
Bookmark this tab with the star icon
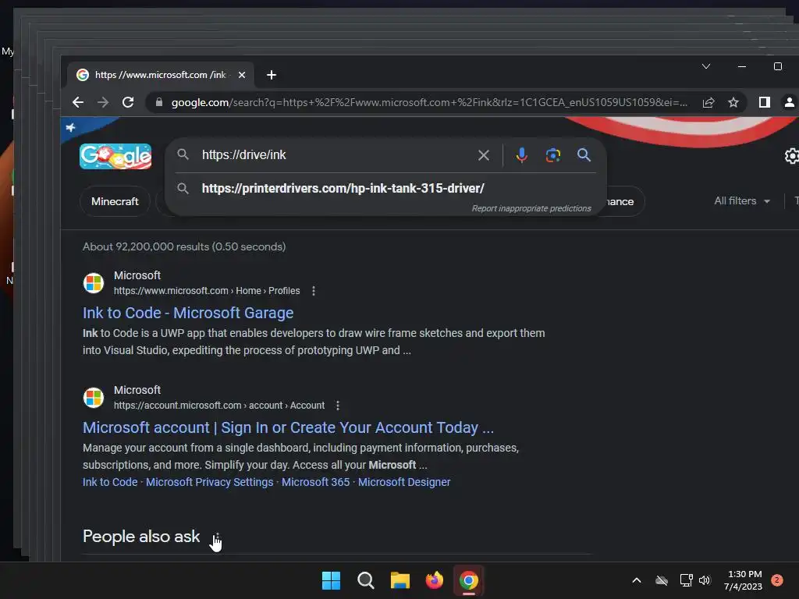(733, 102)
